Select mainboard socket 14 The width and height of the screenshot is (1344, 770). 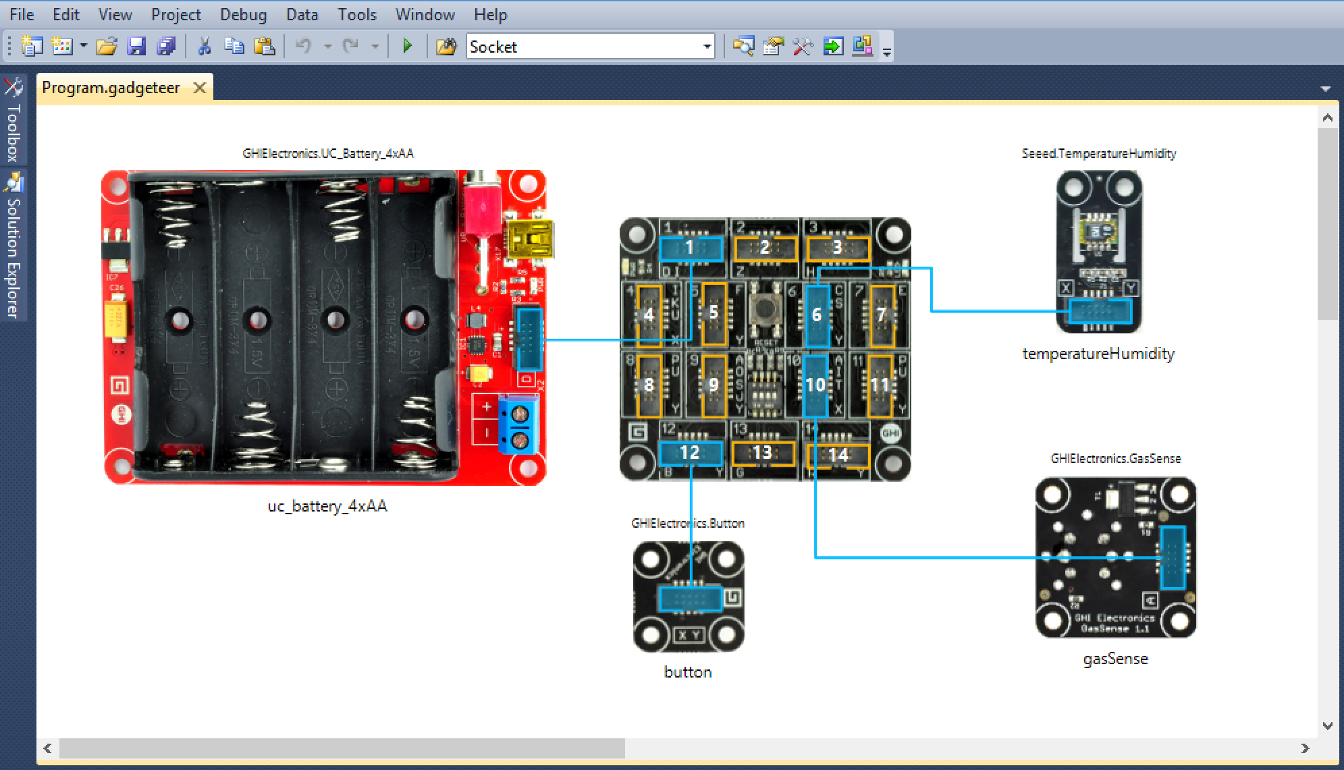pos(838,456)
